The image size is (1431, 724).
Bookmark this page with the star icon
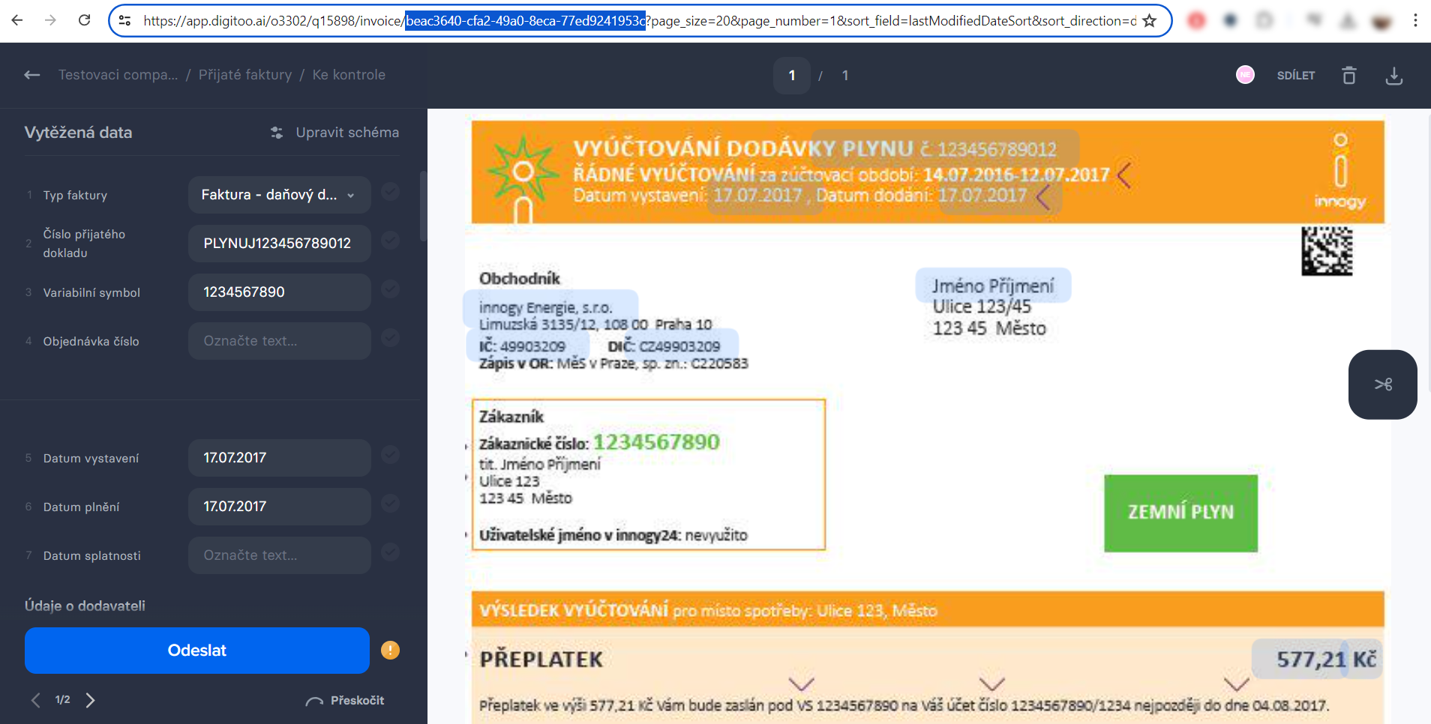coord(1149,21)
